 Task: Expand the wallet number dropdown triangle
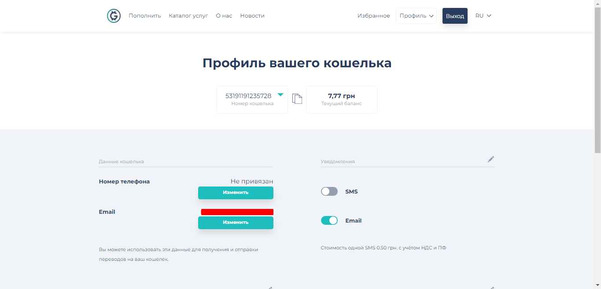click(280, 95)
